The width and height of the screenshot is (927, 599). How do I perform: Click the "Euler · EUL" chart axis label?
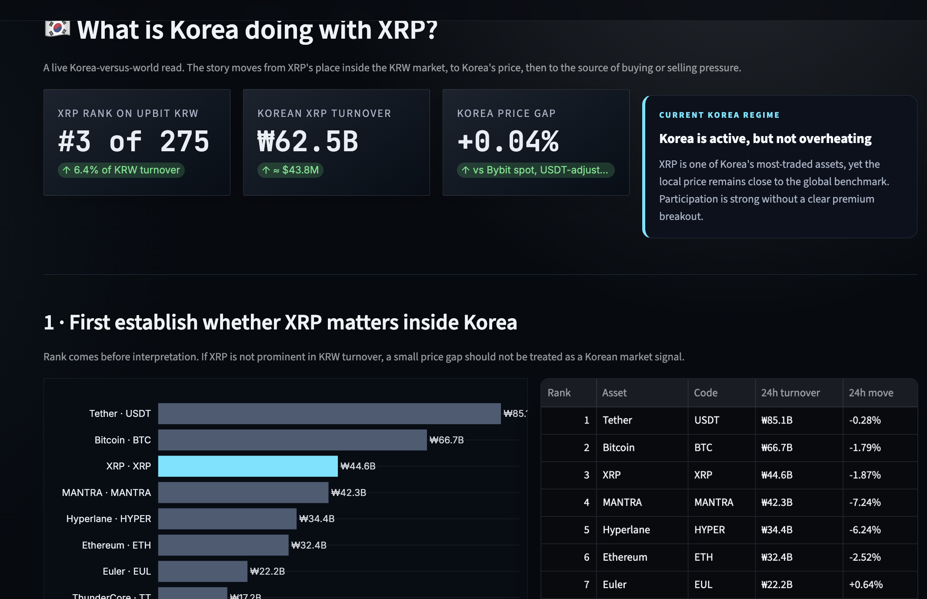point(127,571)
